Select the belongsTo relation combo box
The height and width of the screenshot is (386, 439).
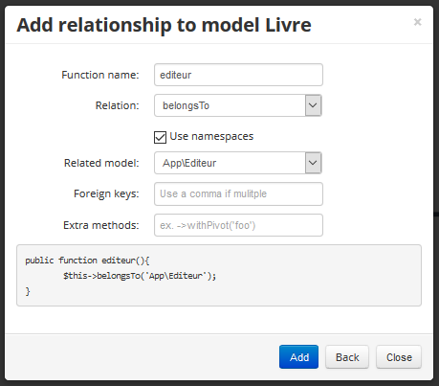coord(238,105)
